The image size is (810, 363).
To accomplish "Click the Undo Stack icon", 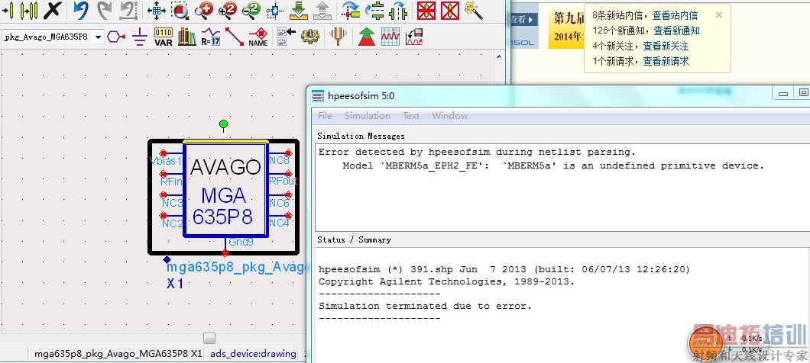I will pos(128,11).
